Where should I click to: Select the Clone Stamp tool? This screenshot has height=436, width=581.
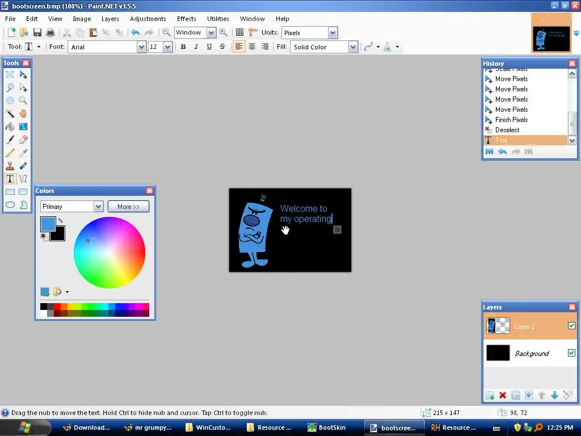point(10,166)
